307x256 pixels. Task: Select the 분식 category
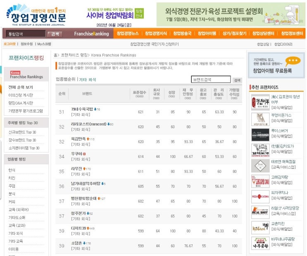point(12,194)
